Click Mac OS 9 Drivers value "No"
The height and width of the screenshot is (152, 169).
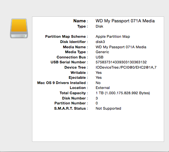[x=98, y=83]
